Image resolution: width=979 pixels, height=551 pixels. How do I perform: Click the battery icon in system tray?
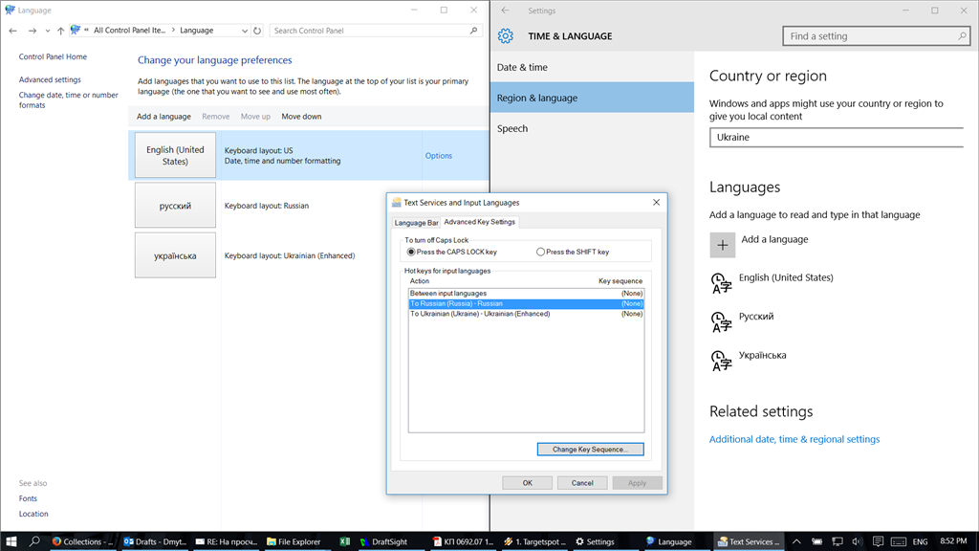click(816, 541)
